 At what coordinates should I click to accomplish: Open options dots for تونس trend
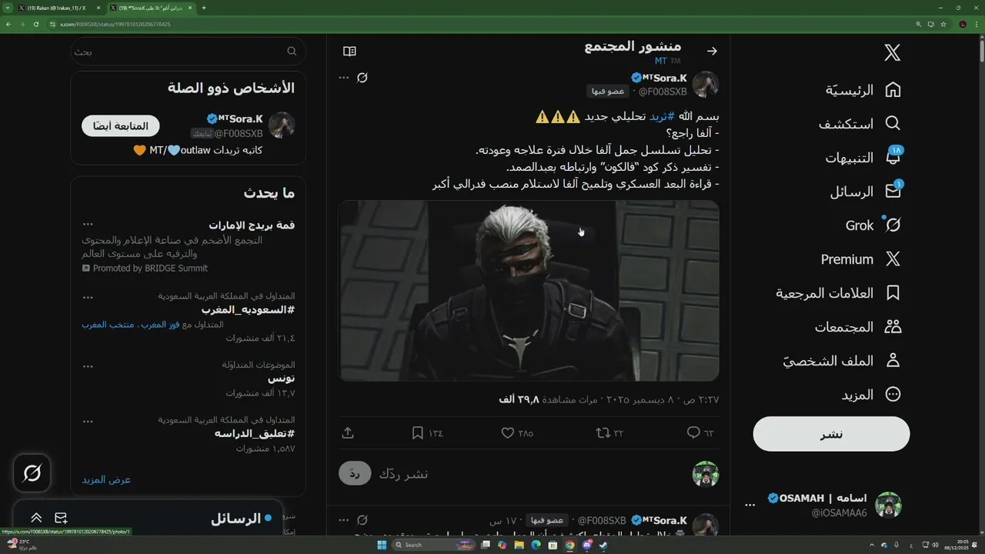(x=88, y=365)
